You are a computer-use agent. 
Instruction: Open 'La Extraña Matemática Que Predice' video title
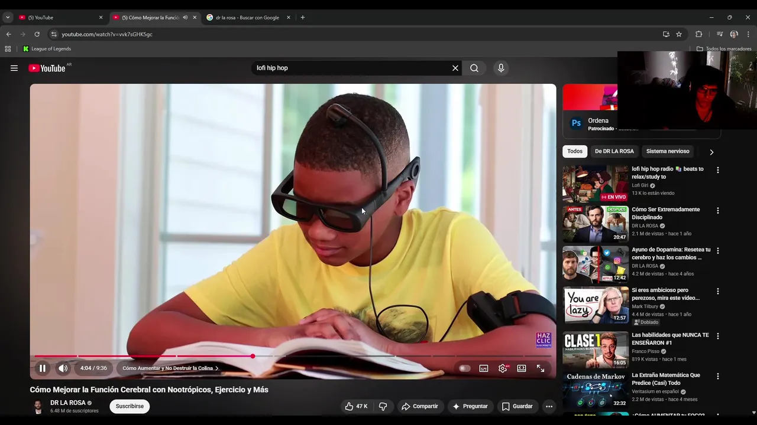click(x=665, y=379)
